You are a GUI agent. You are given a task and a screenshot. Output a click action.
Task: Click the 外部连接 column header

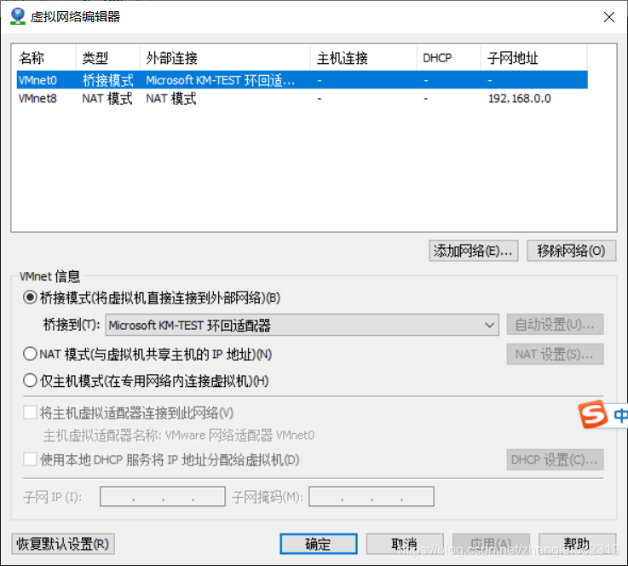coord(225,58)
